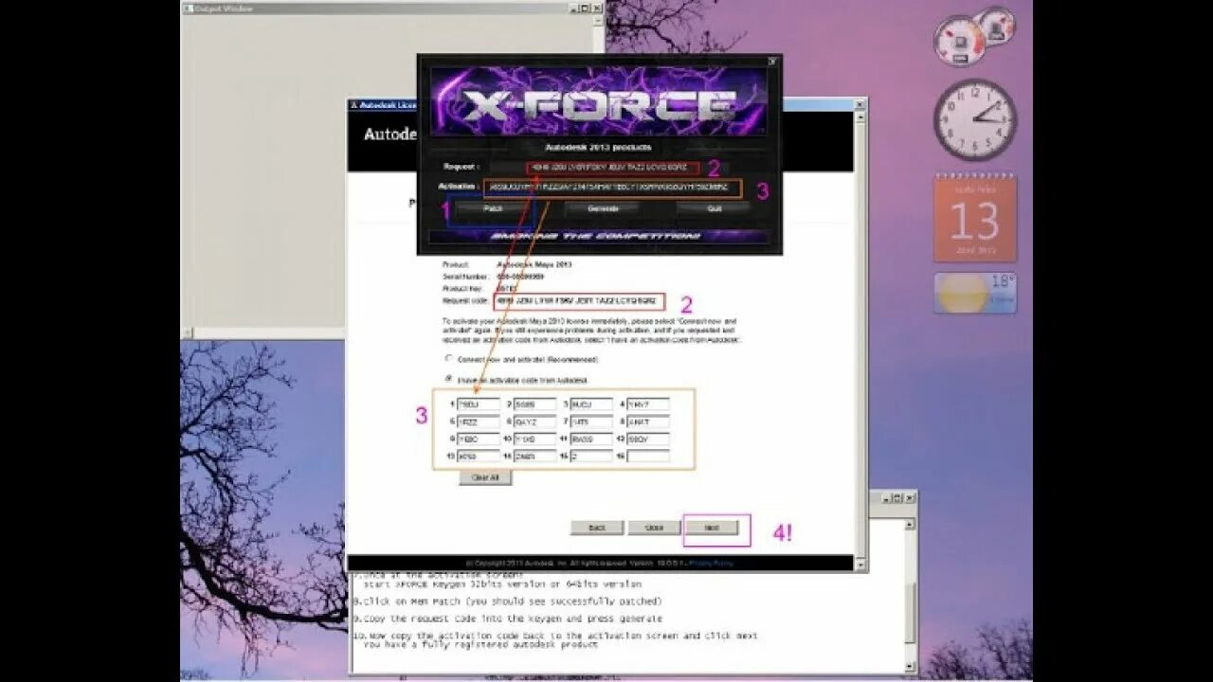Click the analog clock desktop gadget
The image size is (1213, 682).
point(974,119)
